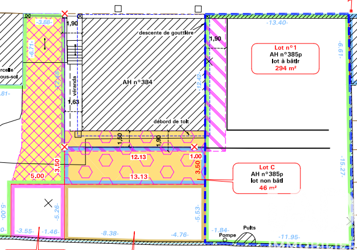Select the AH n°384 parcel label
This screenshot has height=250, width=357.
[x=137, y=82]
